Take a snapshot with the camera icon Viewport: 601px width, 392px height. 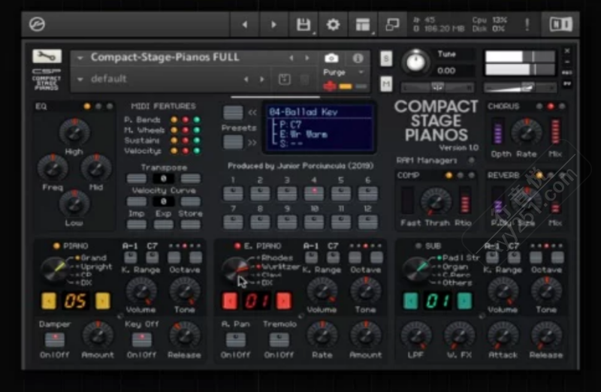(x=331, y=58)
